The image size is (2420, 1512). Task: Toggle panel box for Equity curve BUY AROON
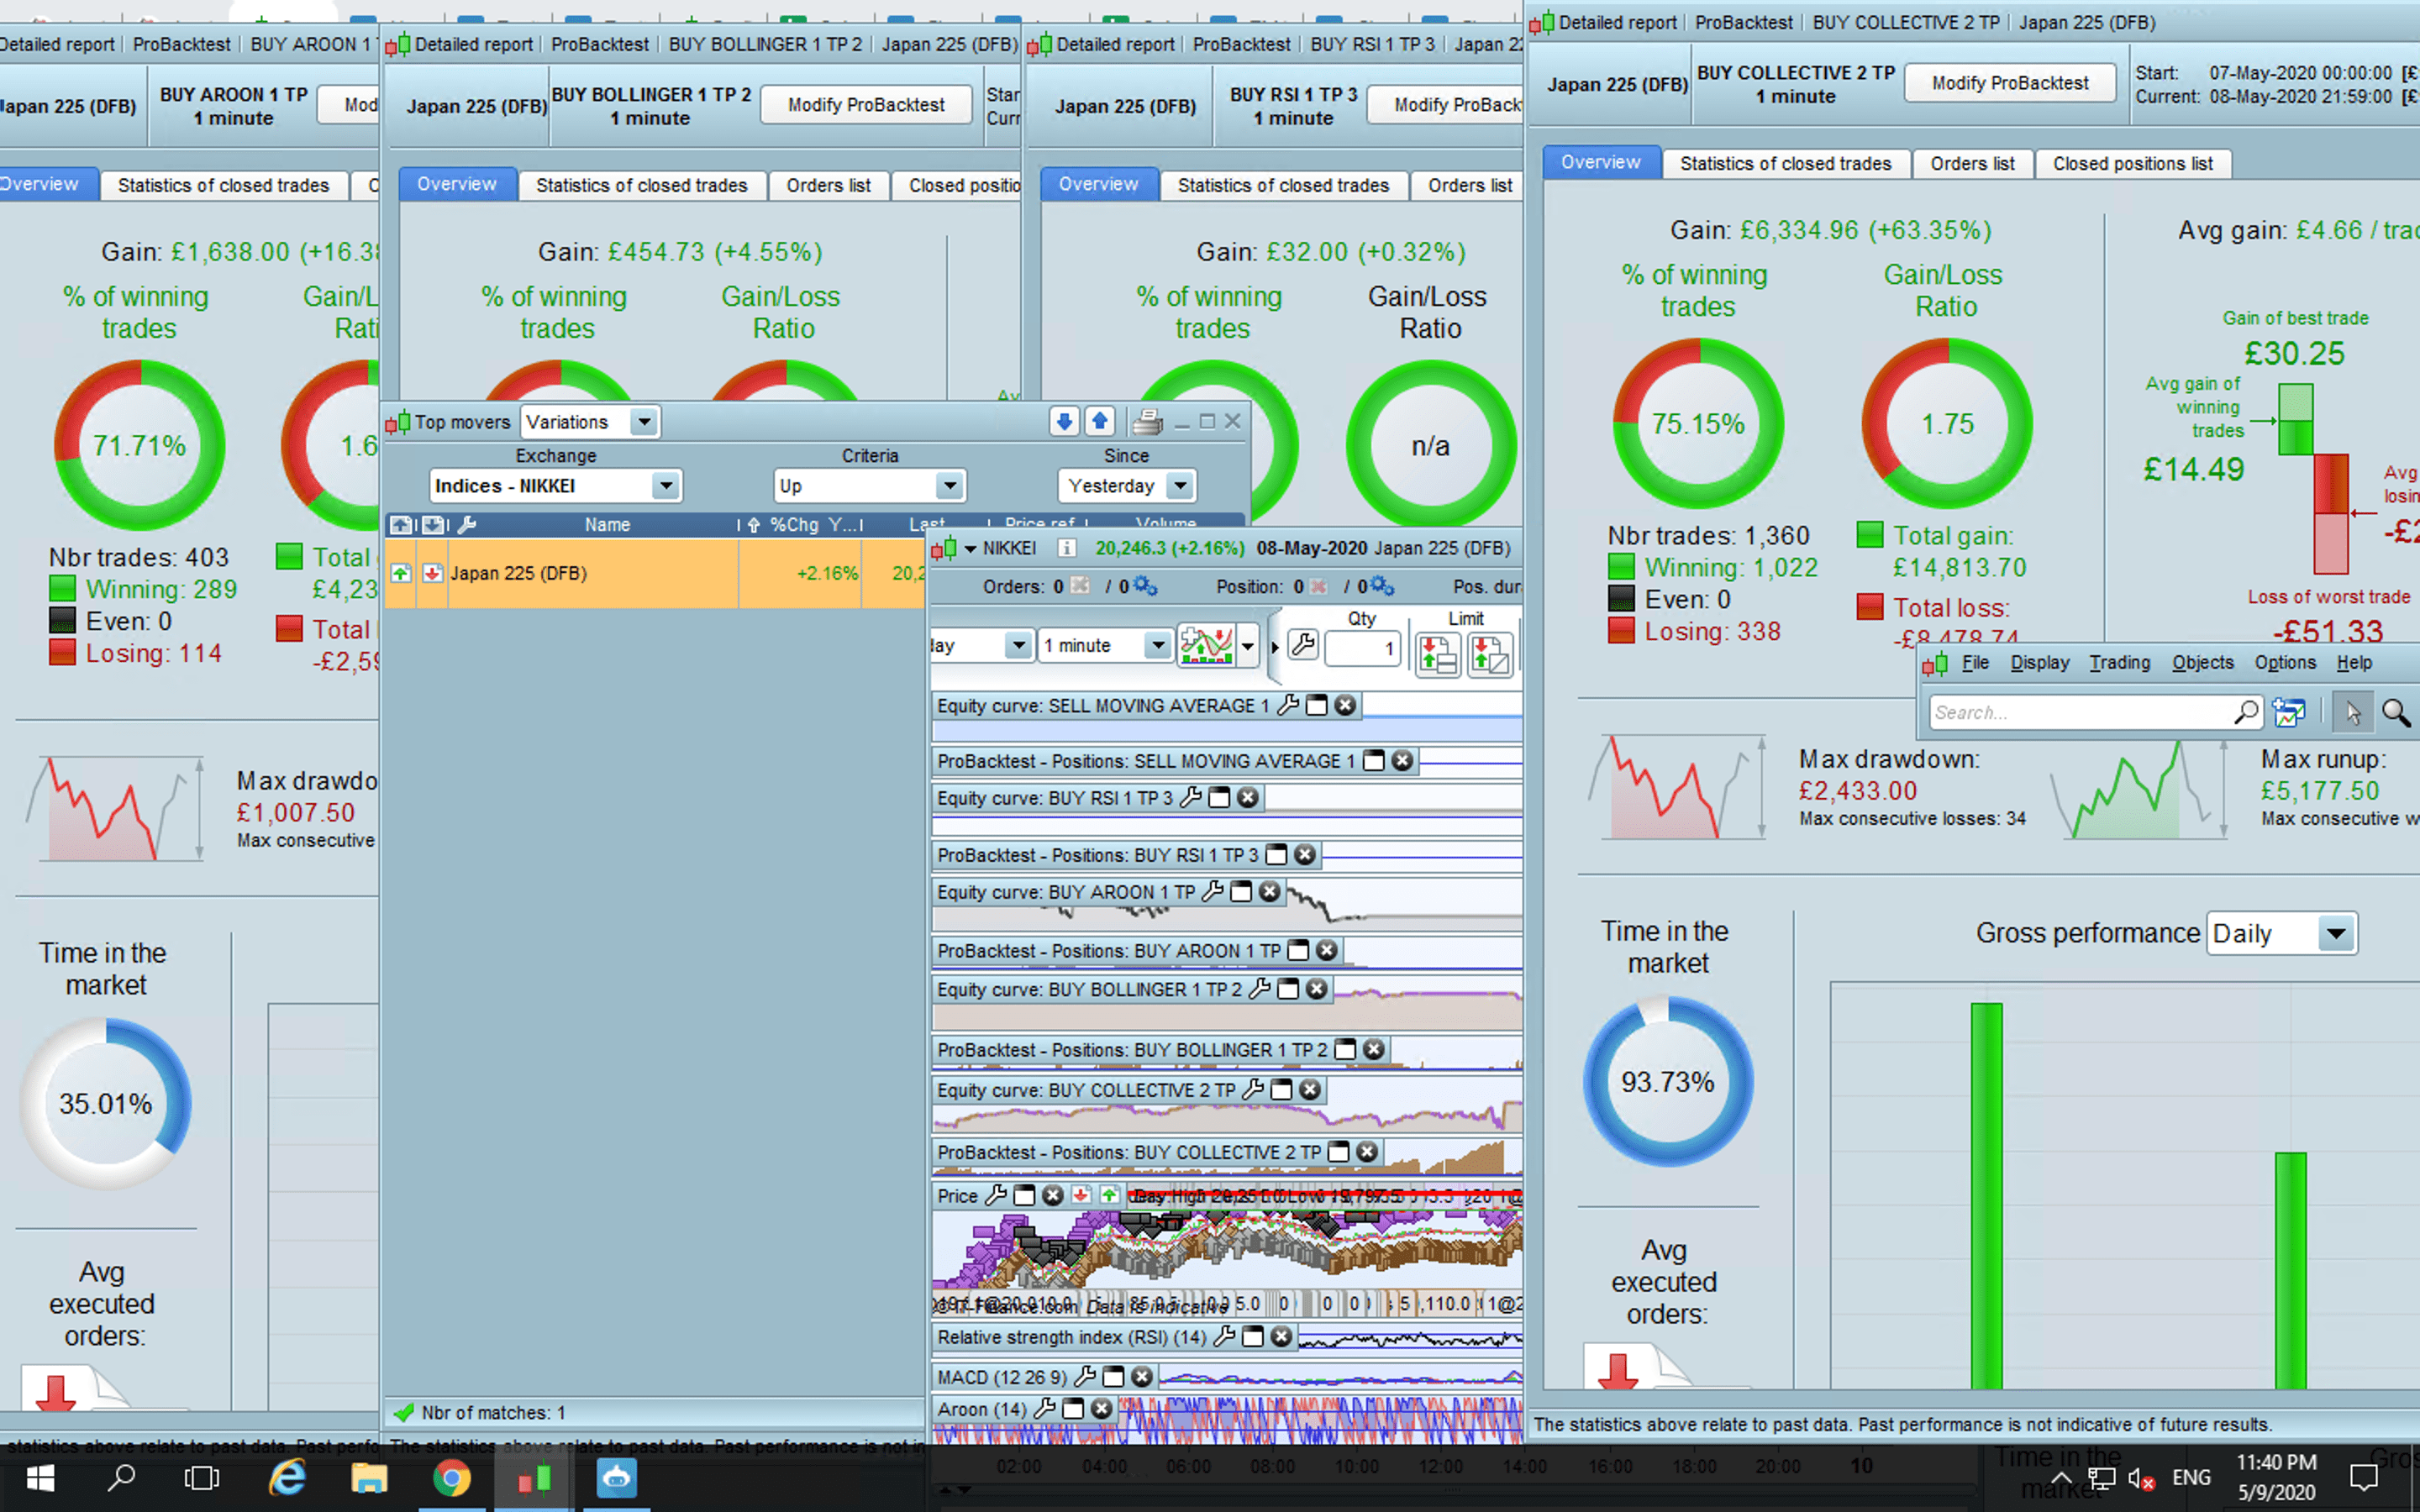pyautogui.click(x=1241, y=892)
